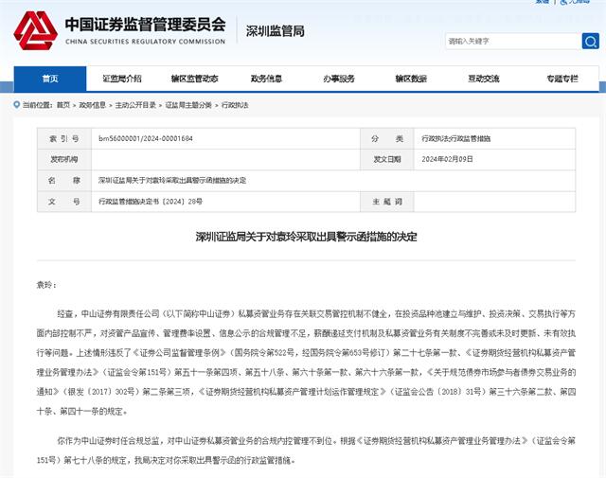Image resolution: width=606 pixels, height=478 pixels.
Task: Click 中国证监会 site title text
Action: tap(145, 25)
